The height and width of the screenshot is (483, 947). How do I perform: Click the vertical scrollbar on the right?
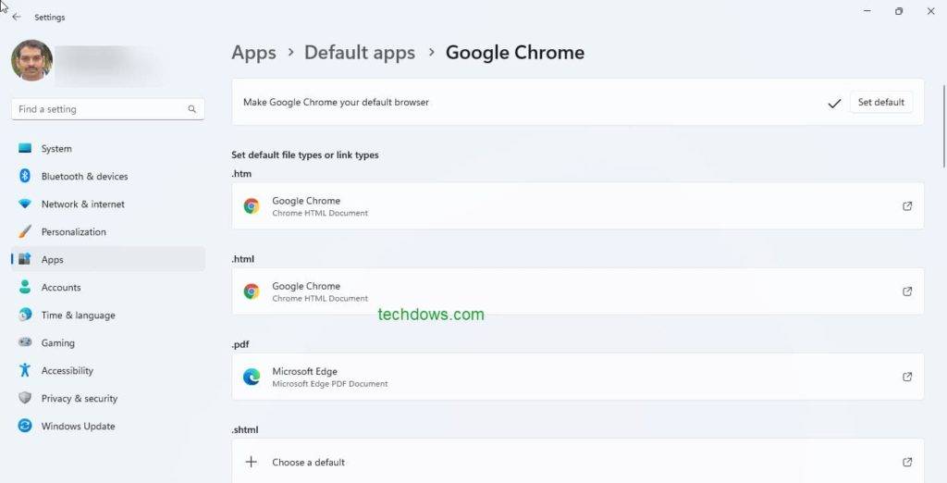tap(943, 126)
